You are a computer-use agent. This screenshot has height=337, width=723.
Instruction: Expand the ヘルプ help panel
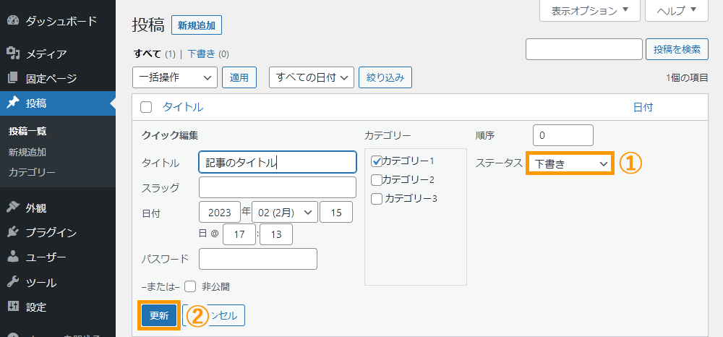677,11
